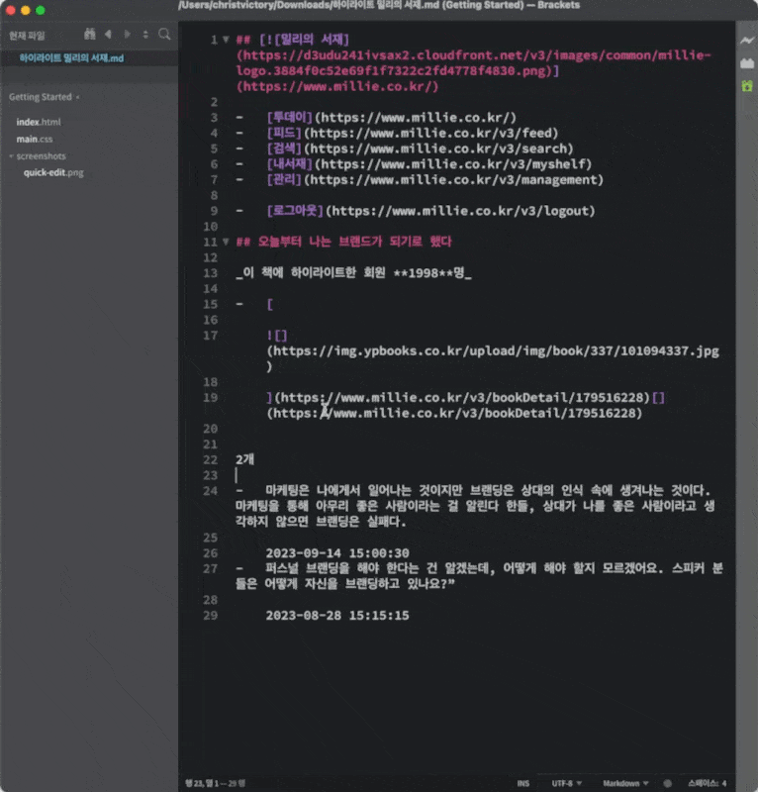This screenshot has height=792, width=758.
Task: Click the timestamp 2023-08-28 15:15:15
Action: click(x=337, y=615)
